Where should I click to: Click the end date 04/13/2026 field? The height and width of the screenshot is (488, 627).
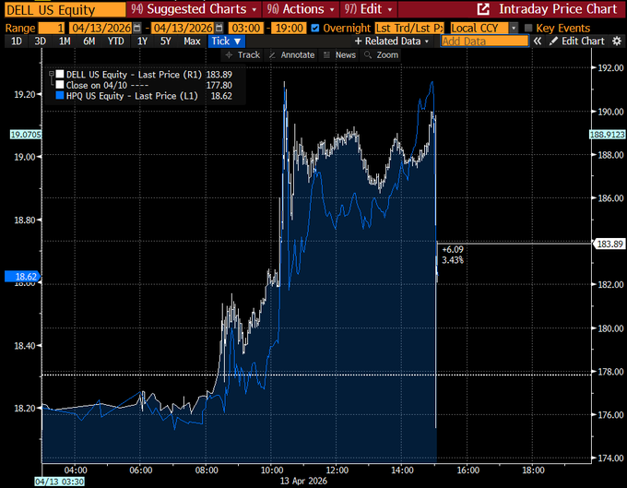tap(183, 28)
